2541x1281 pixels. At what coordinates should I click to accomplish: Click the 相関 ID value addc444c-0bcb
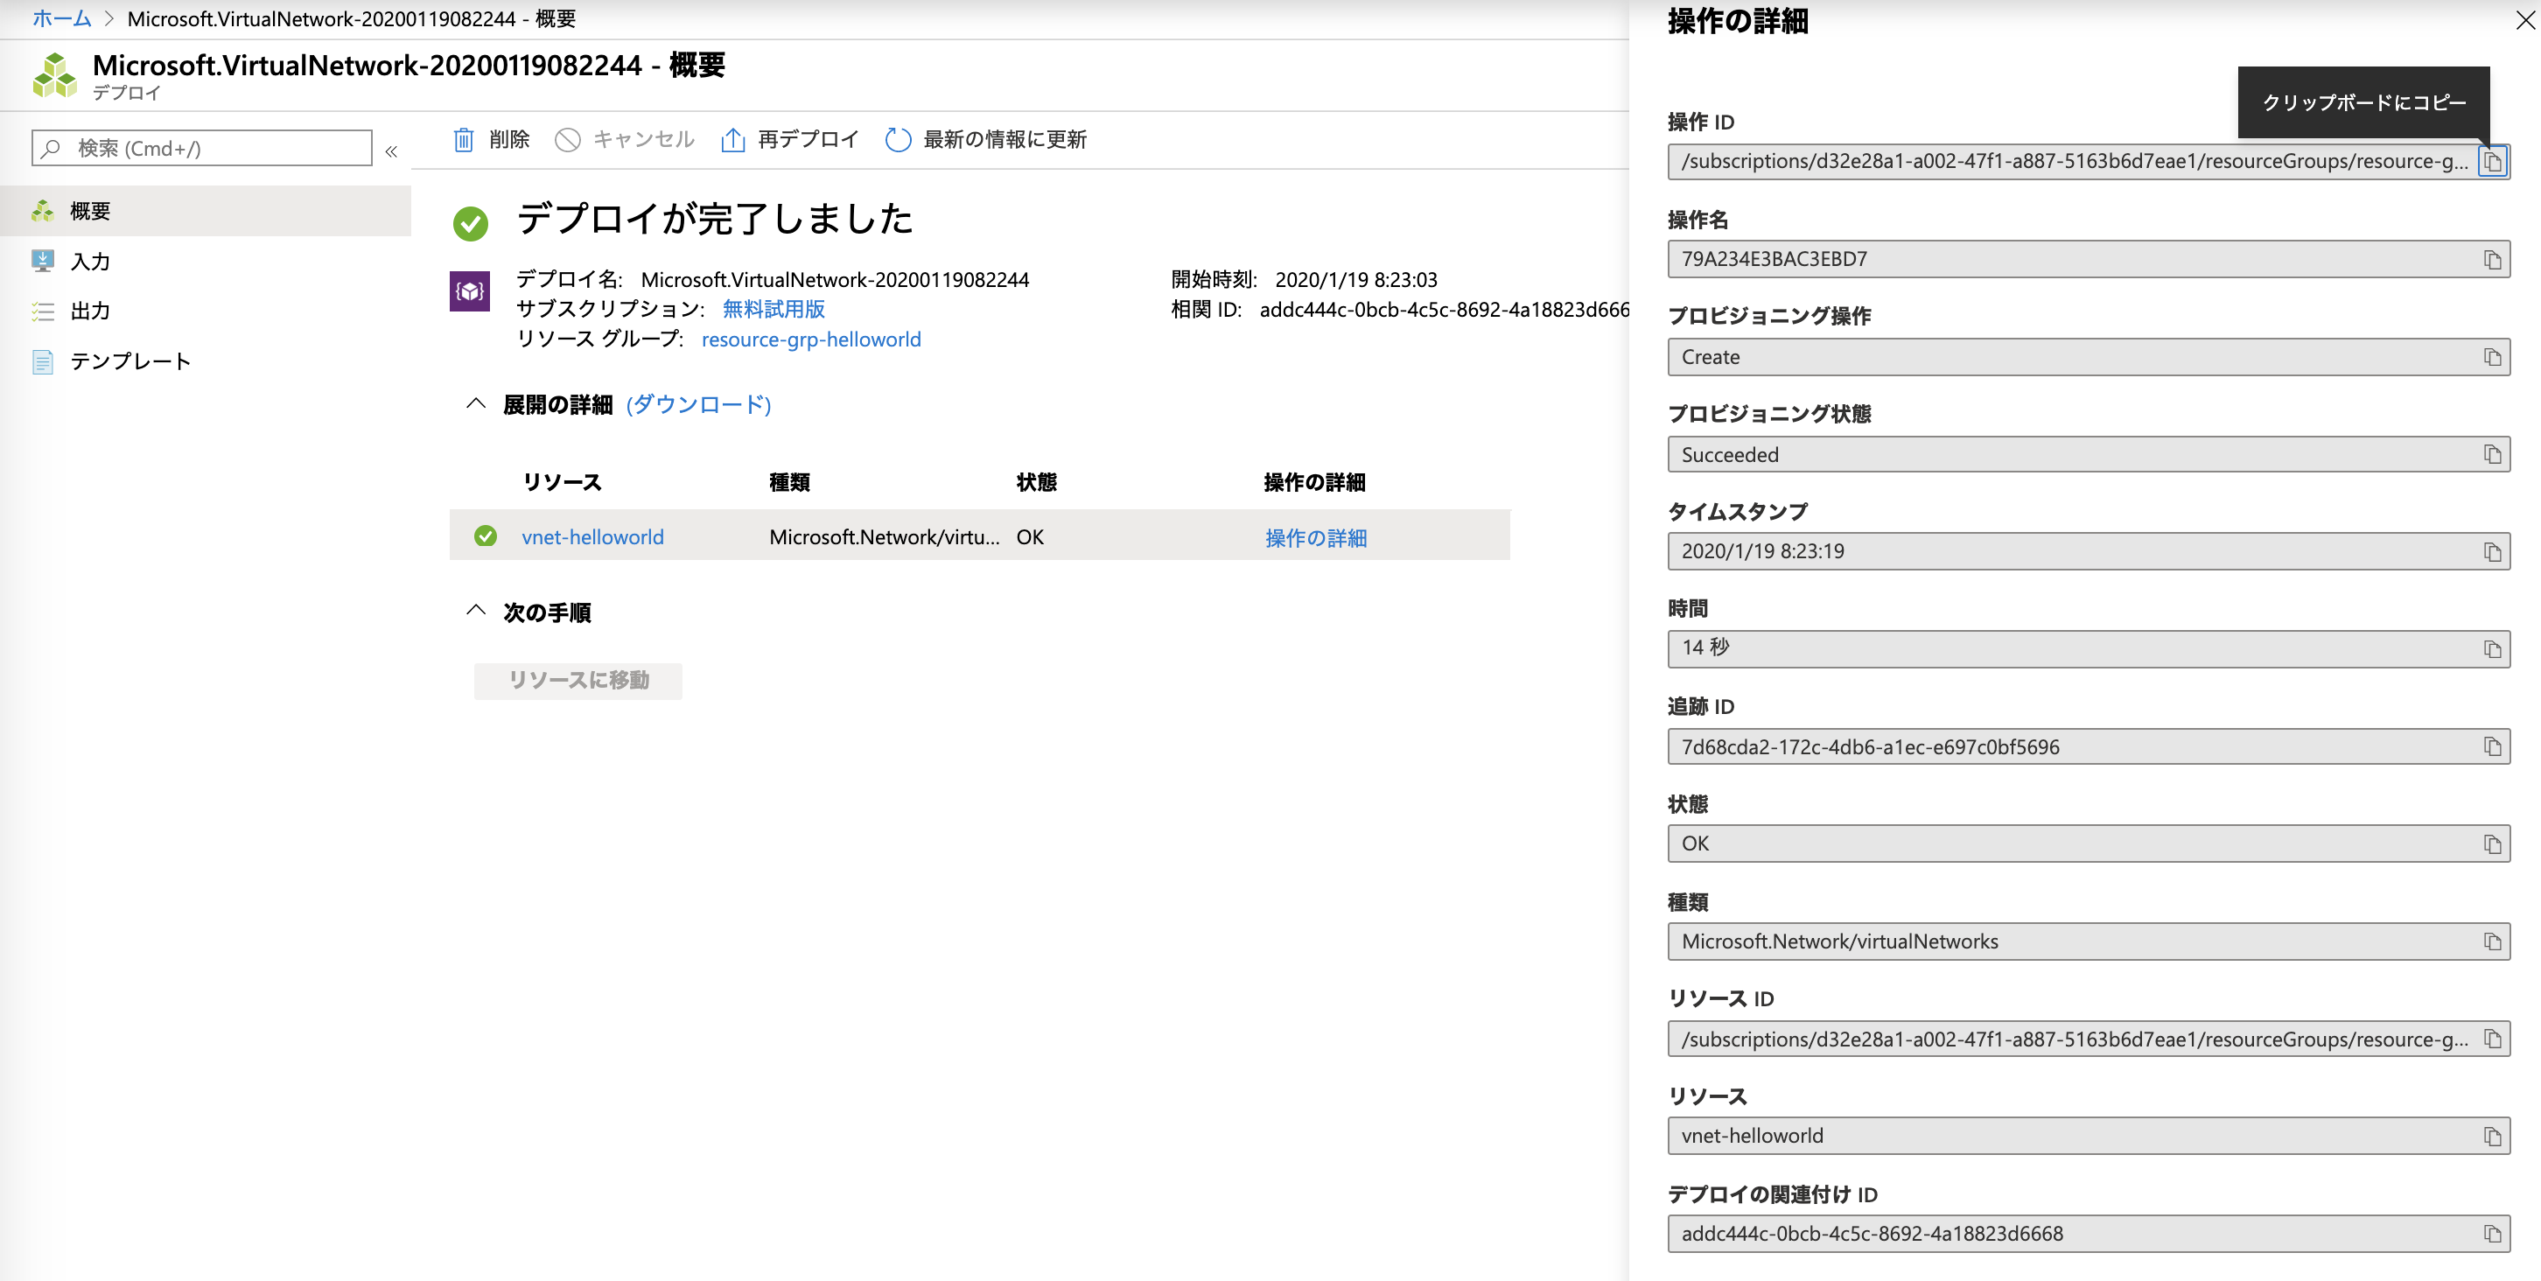[x=1444, y=310]
